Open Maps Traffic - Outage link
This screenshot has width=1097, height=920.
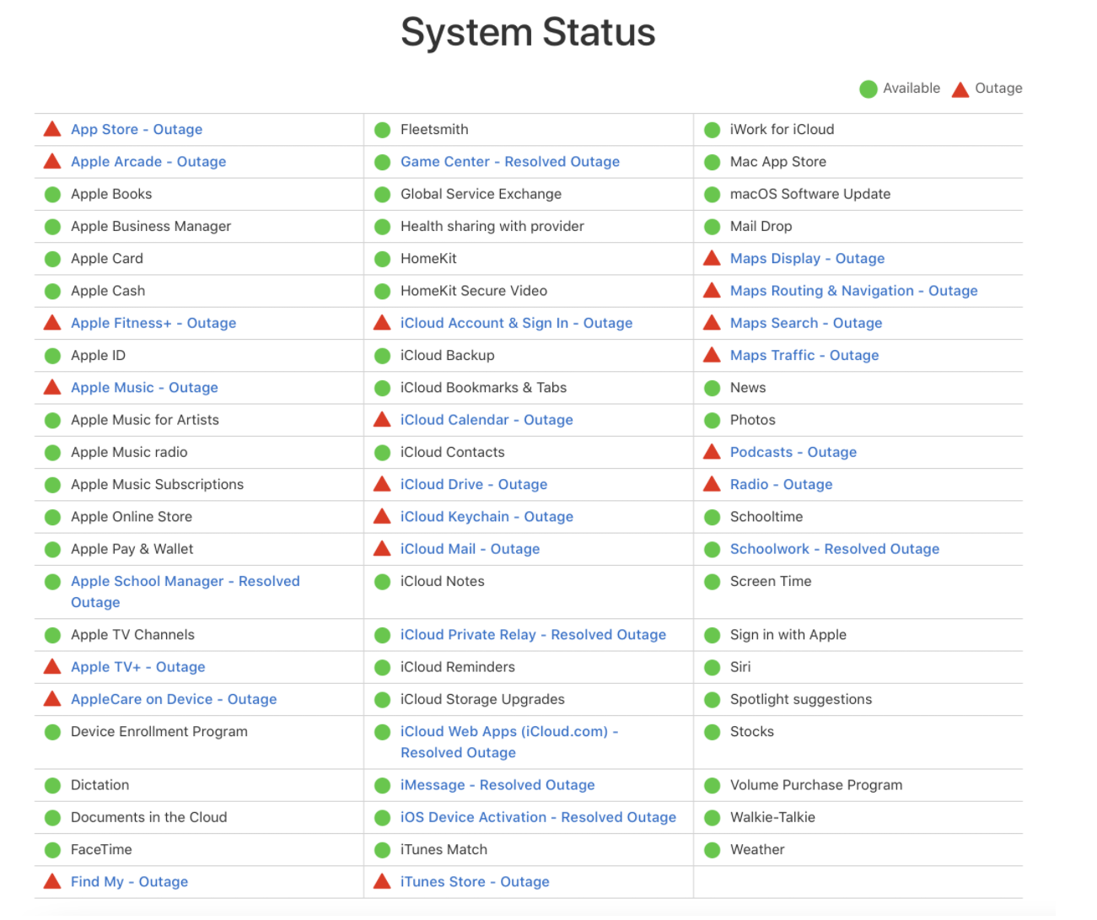coord(804,356)
